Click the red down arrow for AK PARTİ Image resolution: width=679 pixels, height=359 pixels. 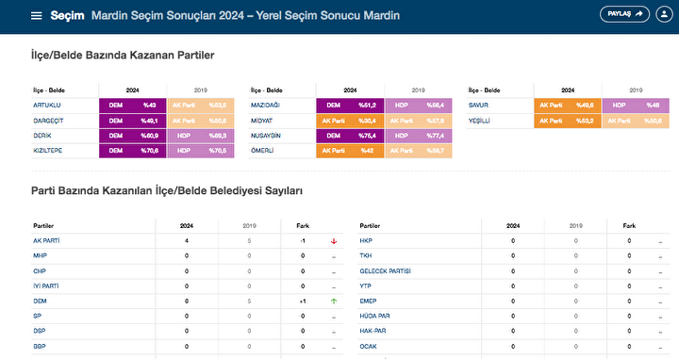coord(334,241)
